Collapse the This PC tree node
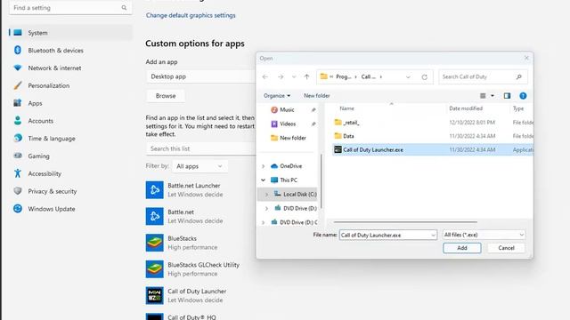The height and width of the screenshot is (320, 570). (264, 180)
